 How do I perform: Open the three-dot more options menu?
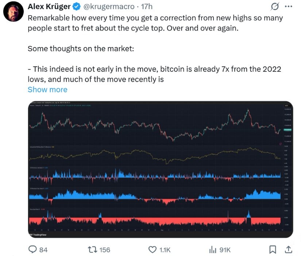coord(289,7)
